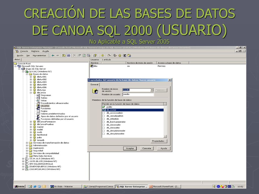Click the Inicio start button

click(19, 186)
